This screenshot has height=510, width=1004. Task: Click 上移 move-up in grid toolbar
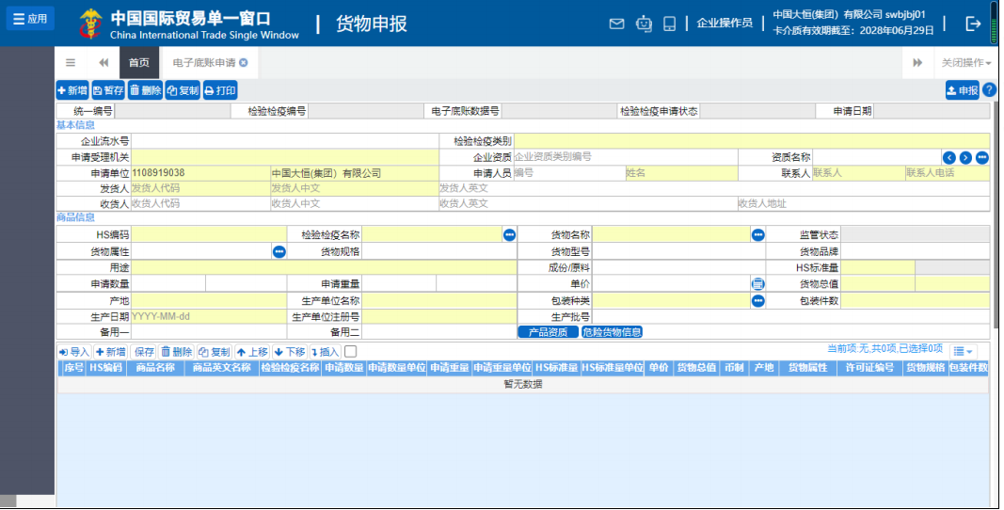[252, 352]
